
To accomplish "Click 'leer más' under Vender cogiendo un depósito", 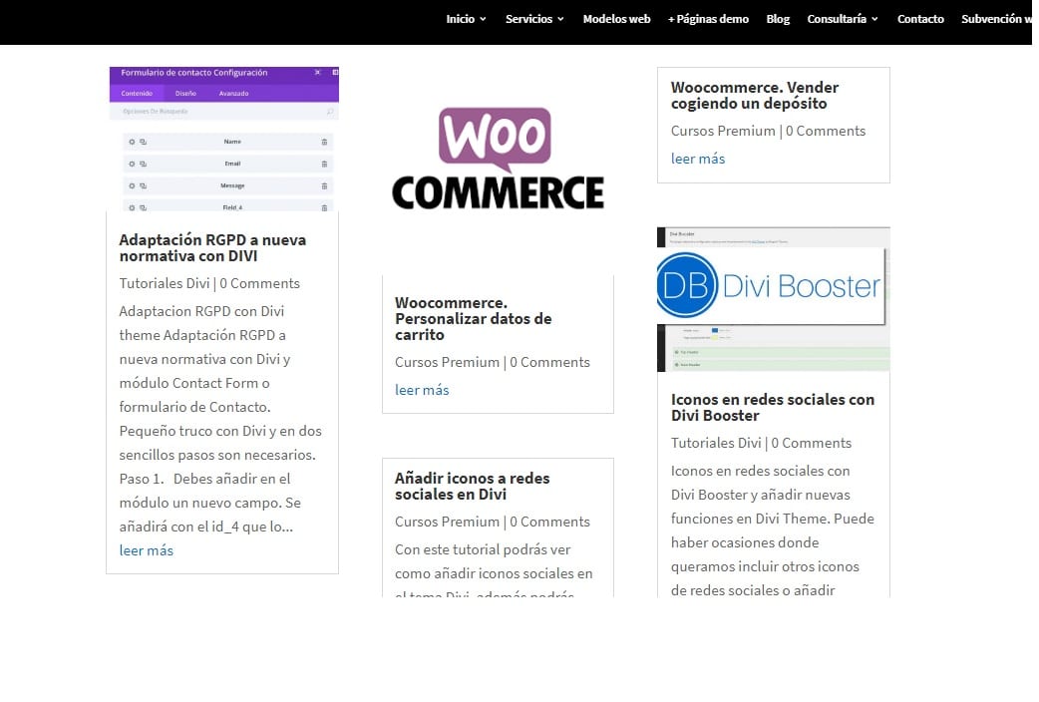I will [x=698, y=159].
